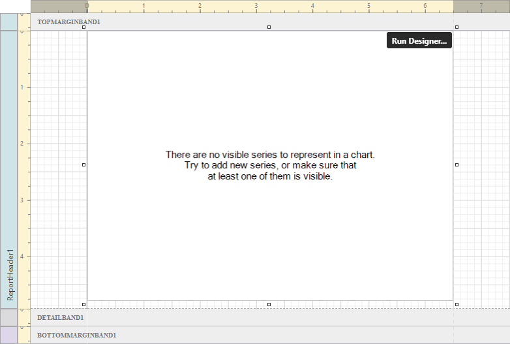510x344 pixels.
Task: Select the DetailBand1 band header
Action: pyautogui.click(x=60, y=317)
